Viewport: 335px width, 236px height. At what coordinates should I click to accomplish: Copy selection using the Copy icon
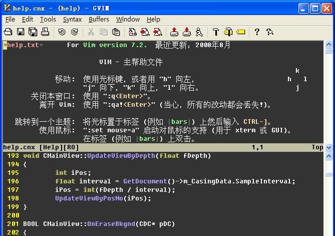click(x=104, y=32)
